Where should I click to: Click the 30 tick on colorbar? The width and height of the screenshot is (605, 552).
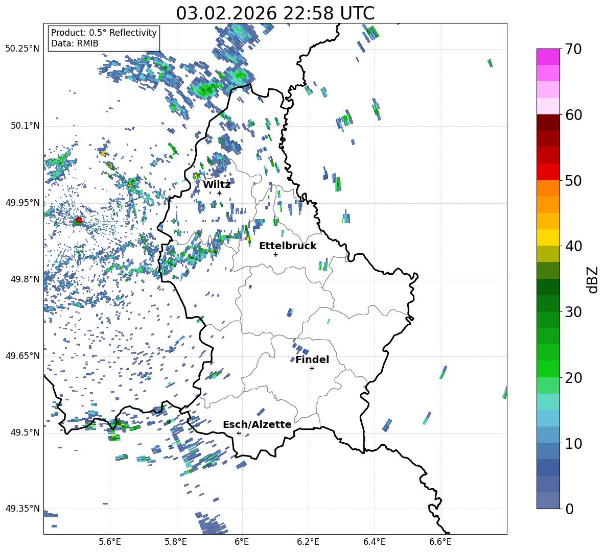573,312
